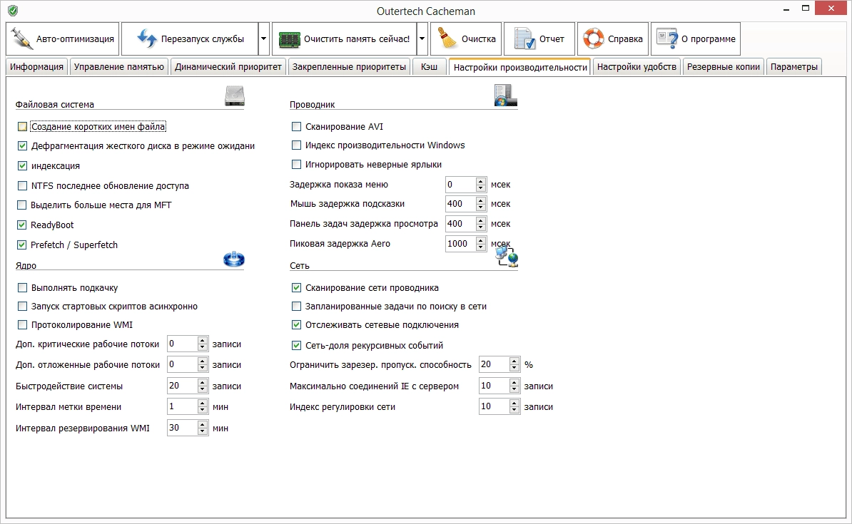This screenshot has width=852, height=524.
Task: Disable the ReadyBoot checkbox
Action: pyautogui.click(x=21, y=225)
